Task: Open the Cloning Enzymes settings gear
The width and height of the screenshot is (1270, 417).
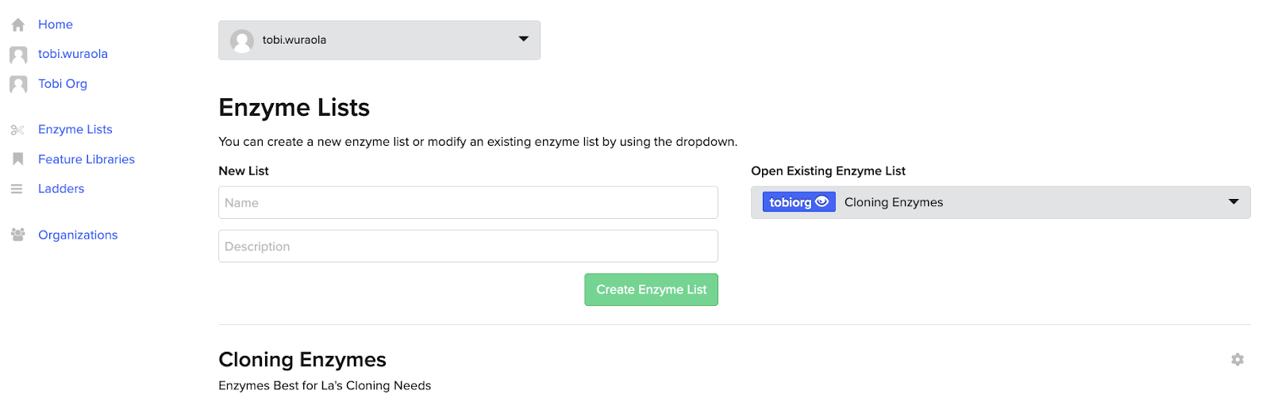Action: click(1237, 360)
